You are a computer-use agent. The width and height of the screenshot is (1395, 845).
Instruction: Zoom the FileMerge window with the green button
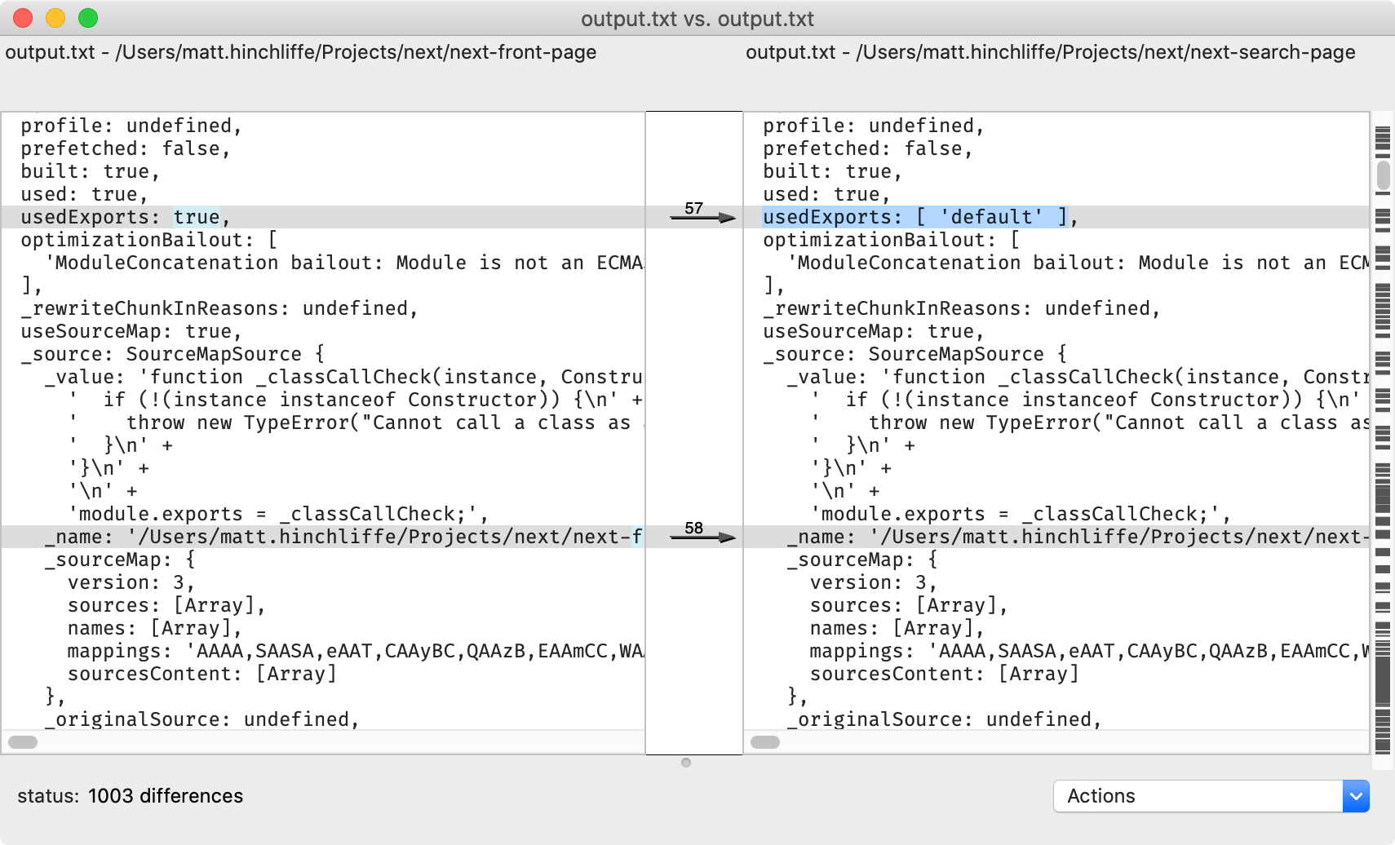click(x=88, y=17)
